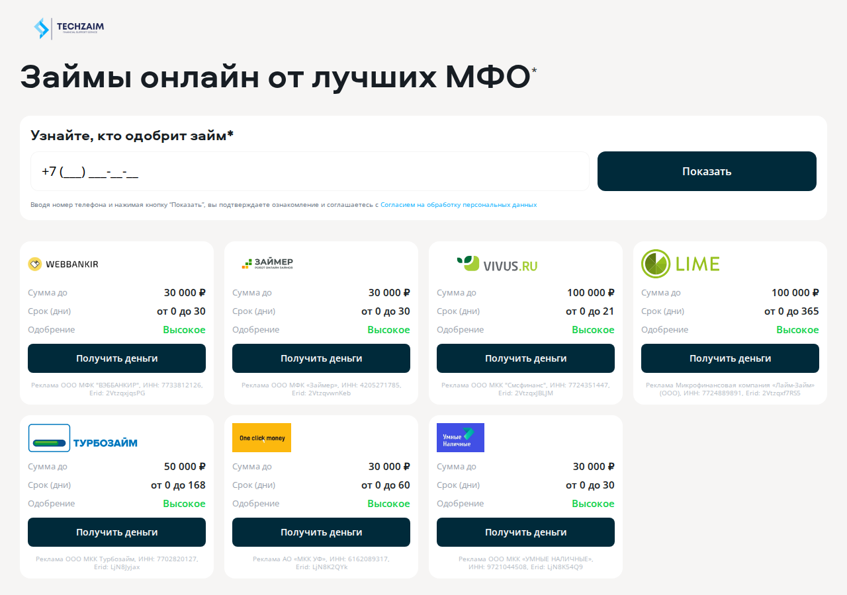Click the Webbankir ad disclaimer text
This screenshot has width=847, height=595.
tap(116, 389)
